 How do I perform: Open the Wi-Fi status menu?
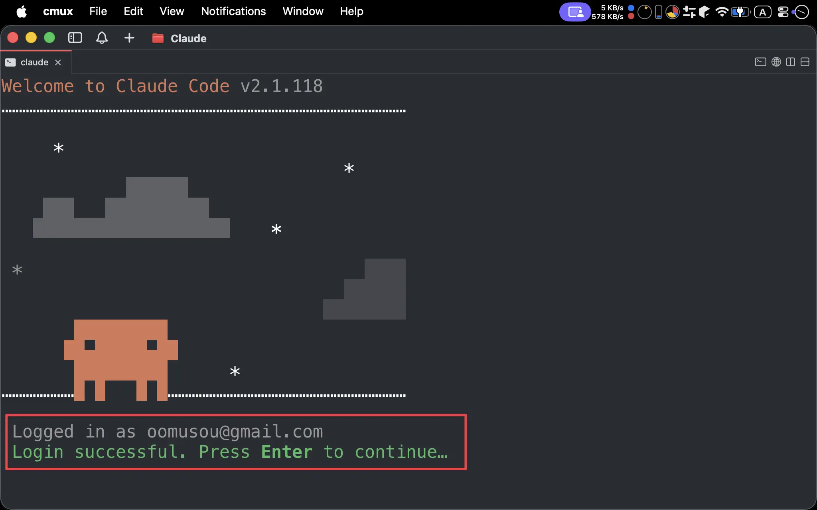tap(722, 12)
